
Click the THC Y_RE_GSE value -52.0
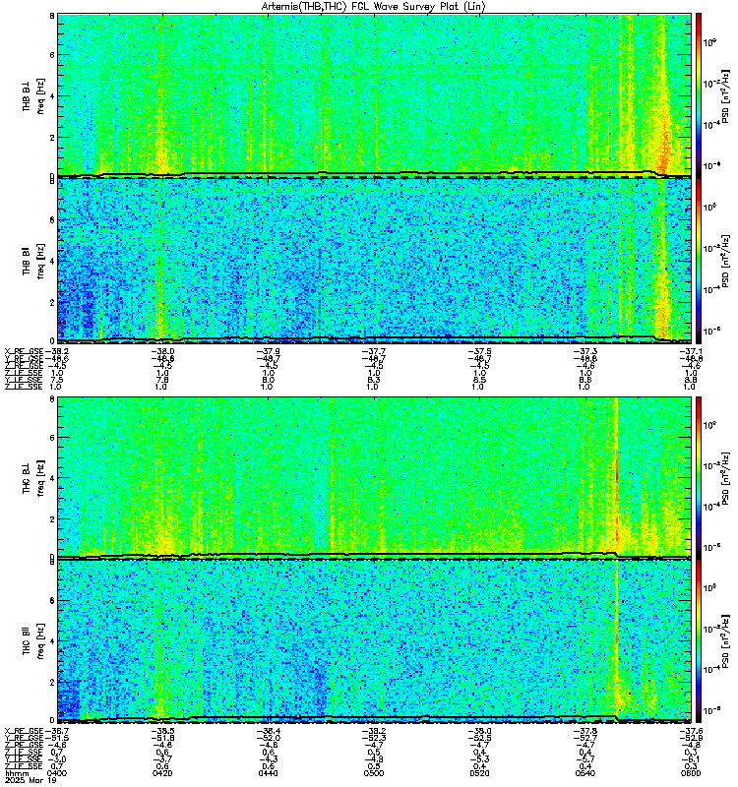[x=268, y=739]
